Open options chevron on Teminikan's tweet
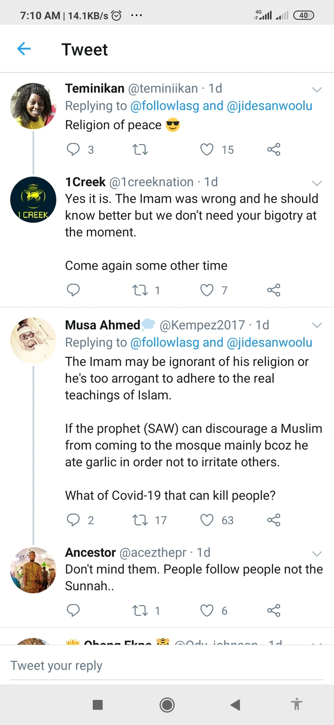Image resolution: width=334 pixels, height=725 pixels. (317, 89)
